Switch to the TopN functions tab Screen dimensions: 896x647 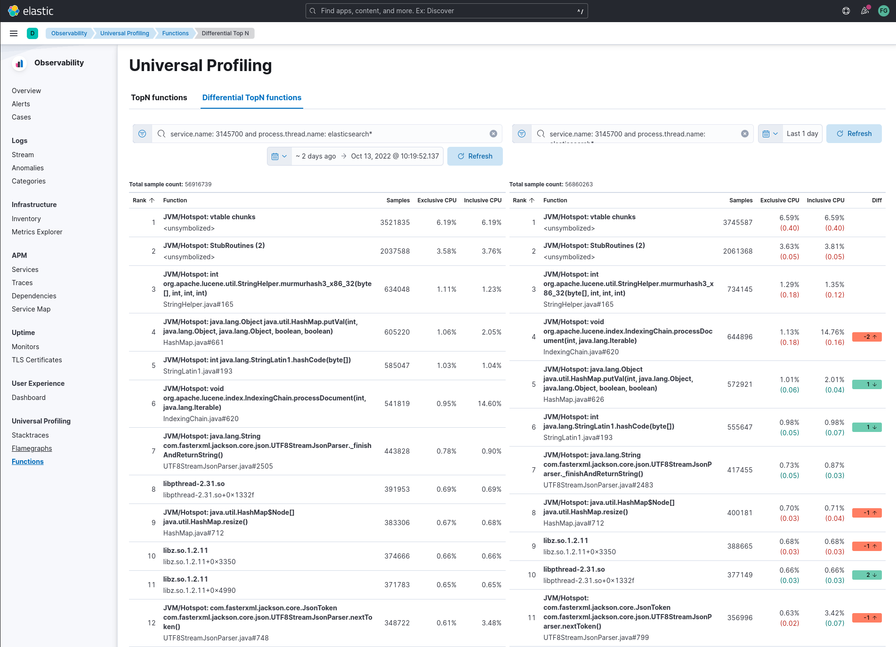coord(159,97)
